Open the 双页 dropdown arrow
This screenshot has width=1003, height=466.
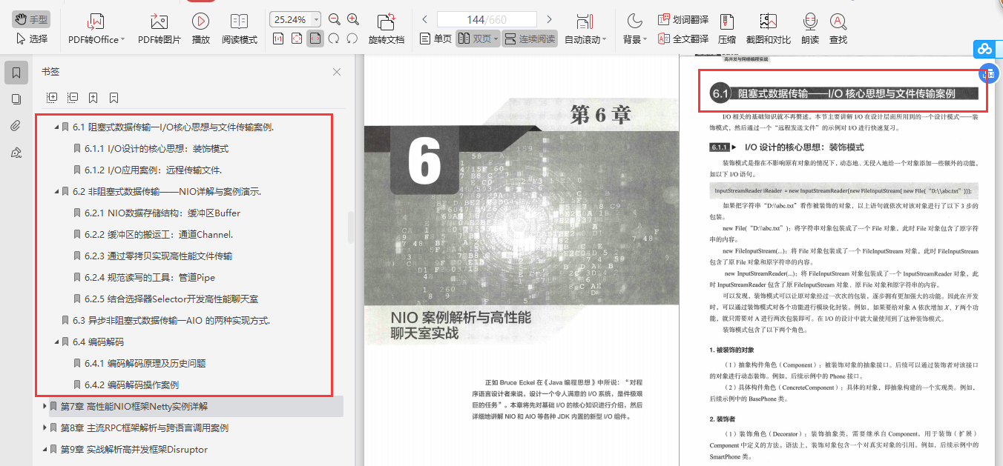point(496,39)
